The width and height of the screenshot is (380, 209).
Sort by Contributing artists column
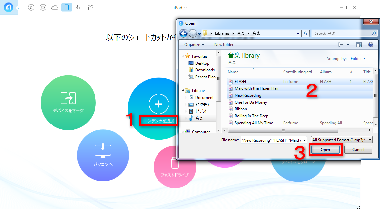(299, 72)
